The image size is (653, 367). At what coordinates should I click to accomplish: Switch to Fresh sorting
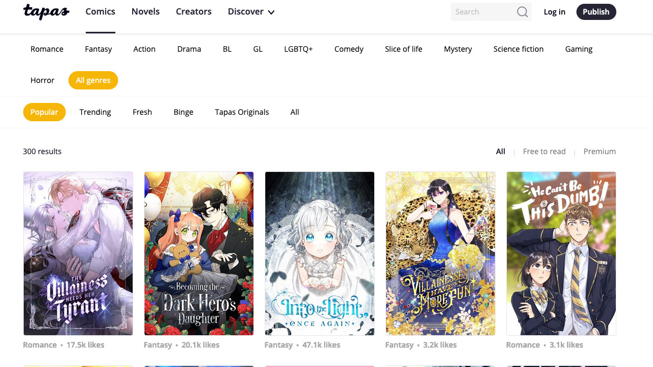[142, 112]
